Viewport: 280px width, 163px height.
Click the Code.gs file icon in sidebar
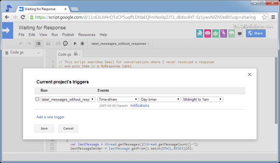(x=7, y=53)
